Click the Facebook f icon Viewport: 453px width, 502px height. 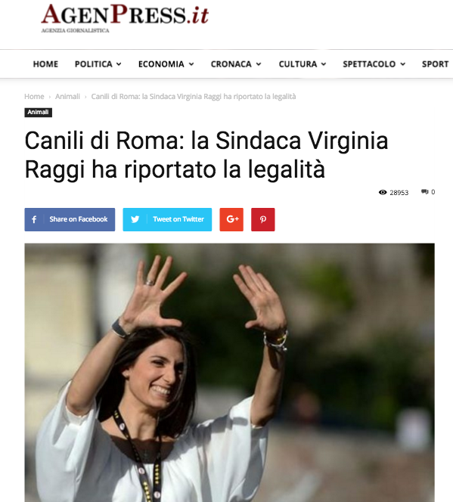click(34, 219)
